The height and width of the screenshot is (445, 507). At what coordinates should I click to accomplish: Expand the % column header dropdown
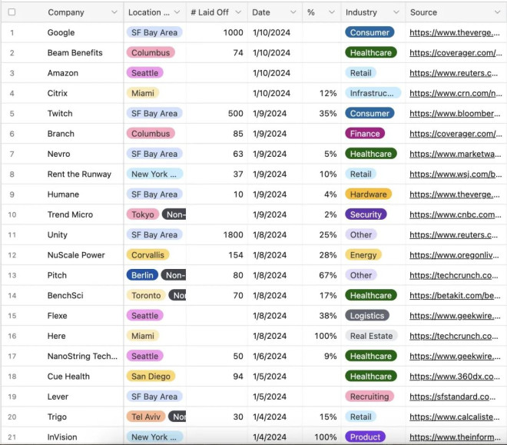coord(331,12)
